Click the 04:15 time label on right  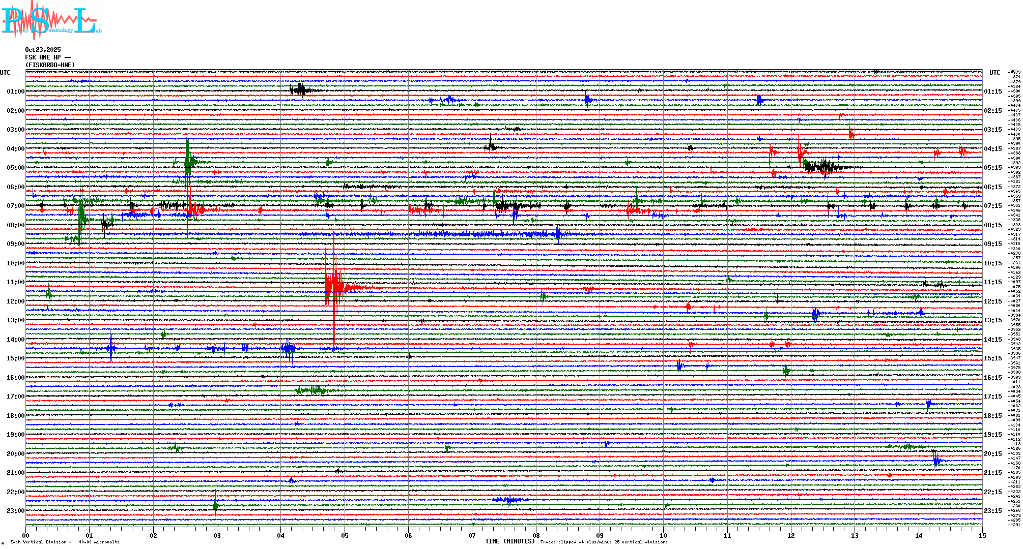click(x=992, y=149)
